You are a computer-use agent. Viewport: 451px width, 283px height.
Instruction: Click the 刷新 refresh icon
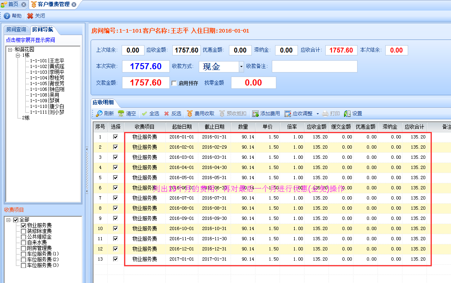[99, 114]
